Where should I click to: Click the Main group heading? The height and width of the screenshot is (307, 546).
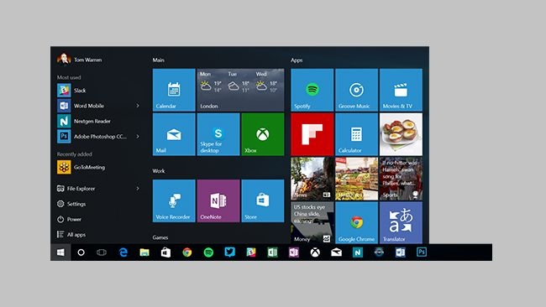(159, 60)
